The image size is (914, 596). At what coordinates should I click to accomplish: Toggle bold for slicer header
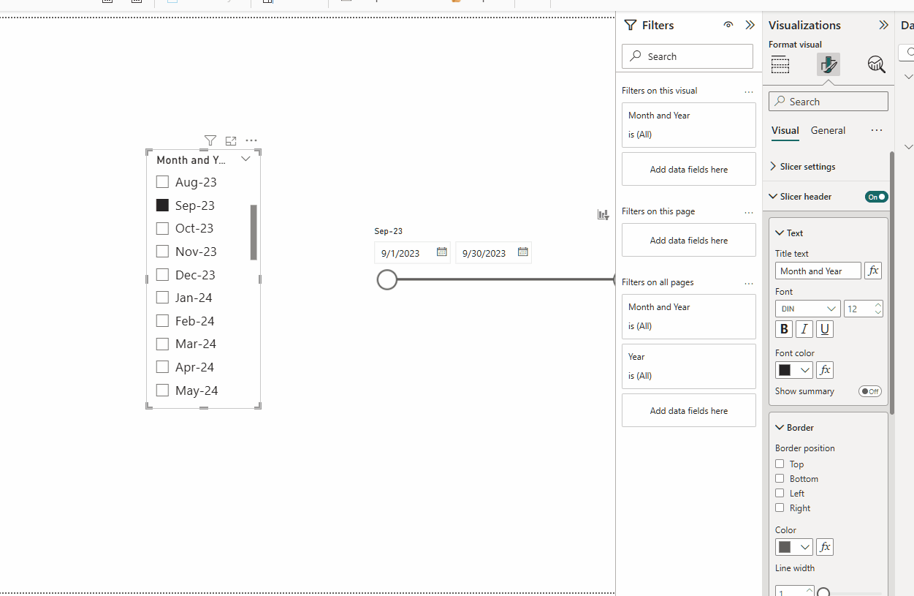click(x=784, y=329)
